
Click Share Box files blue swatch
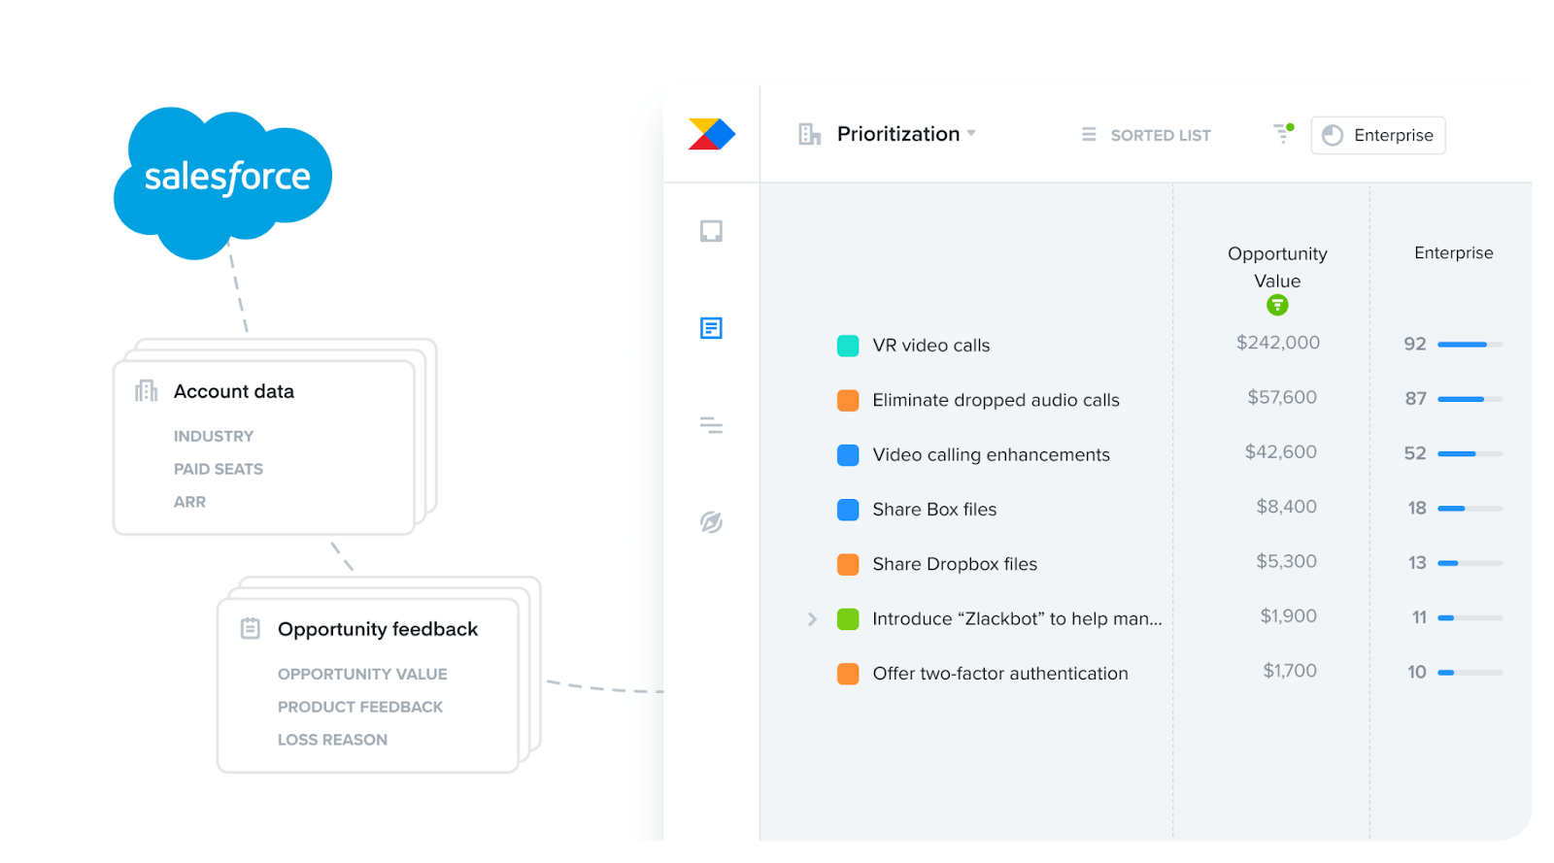pyautogui.click(x=848, y=510)
